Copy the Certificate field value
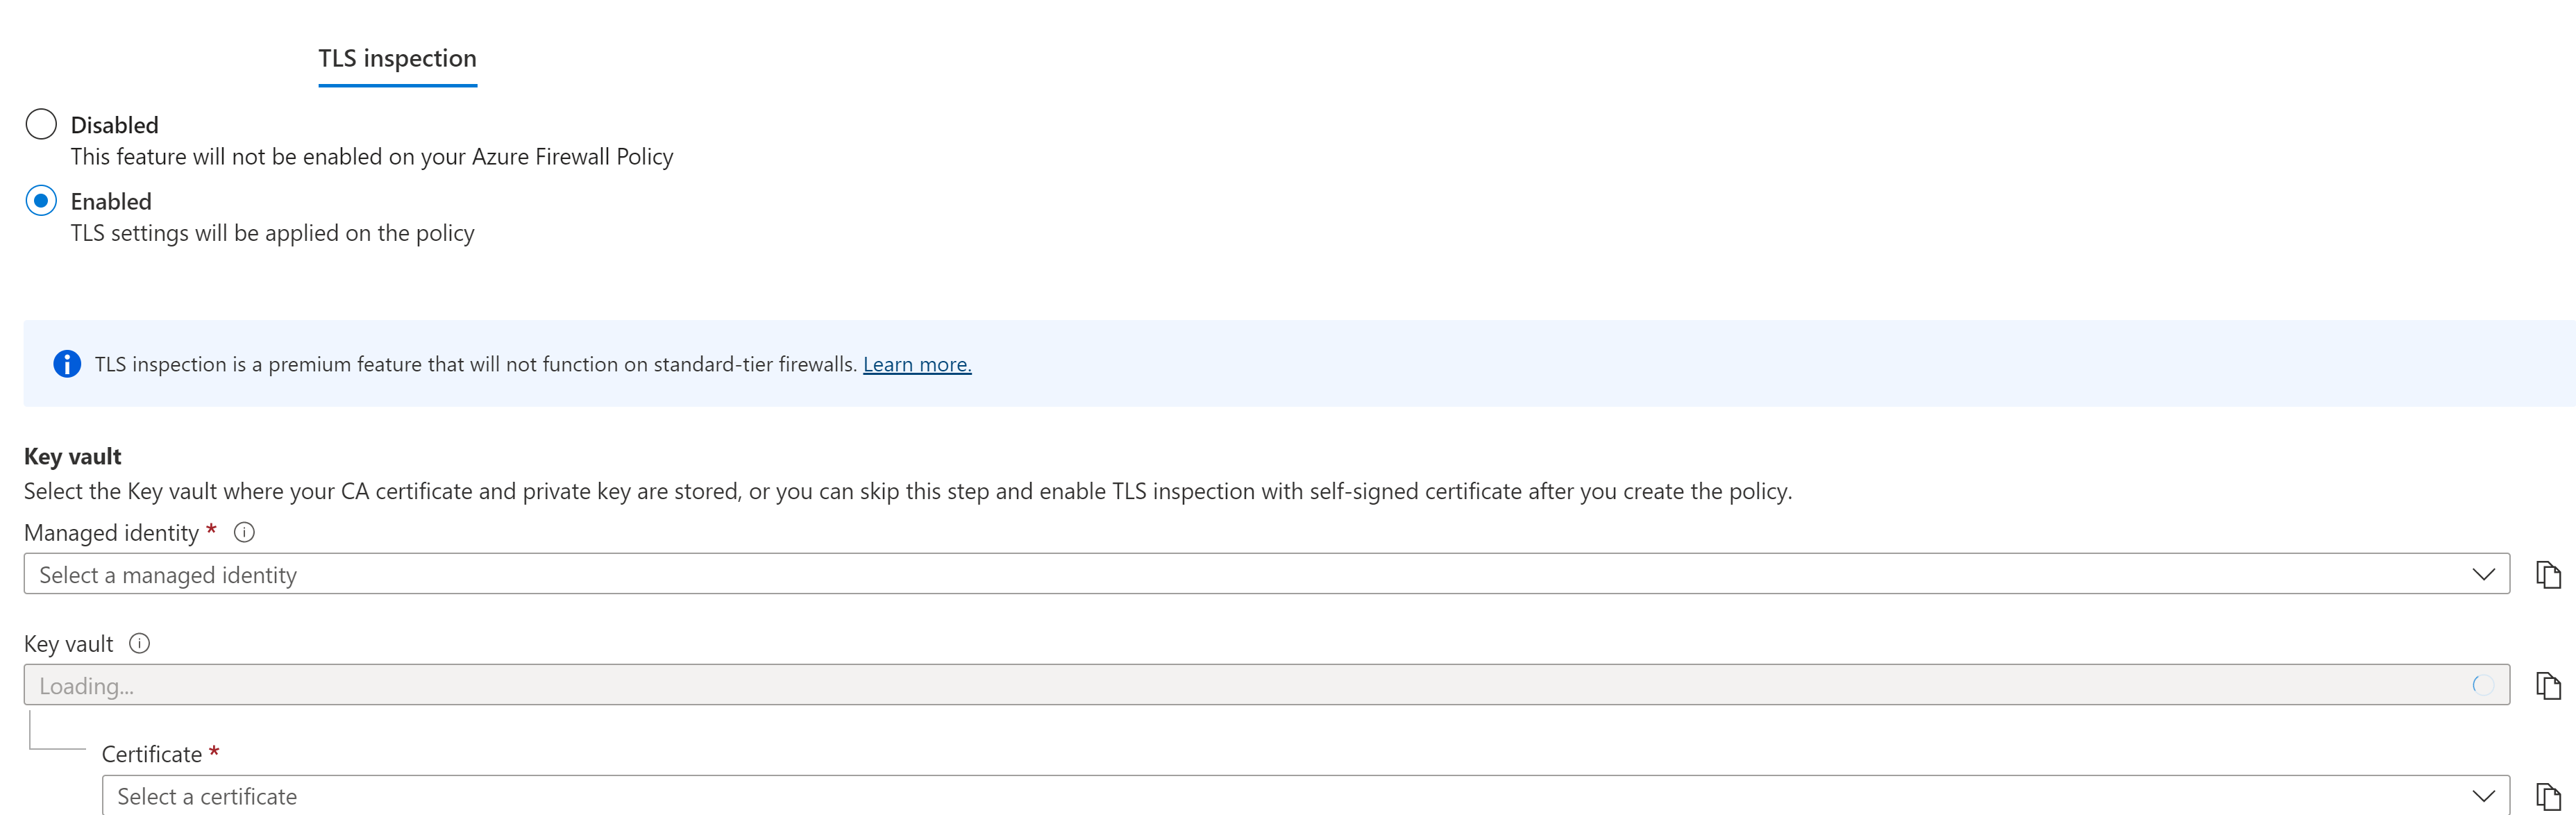 (2548, 796)
